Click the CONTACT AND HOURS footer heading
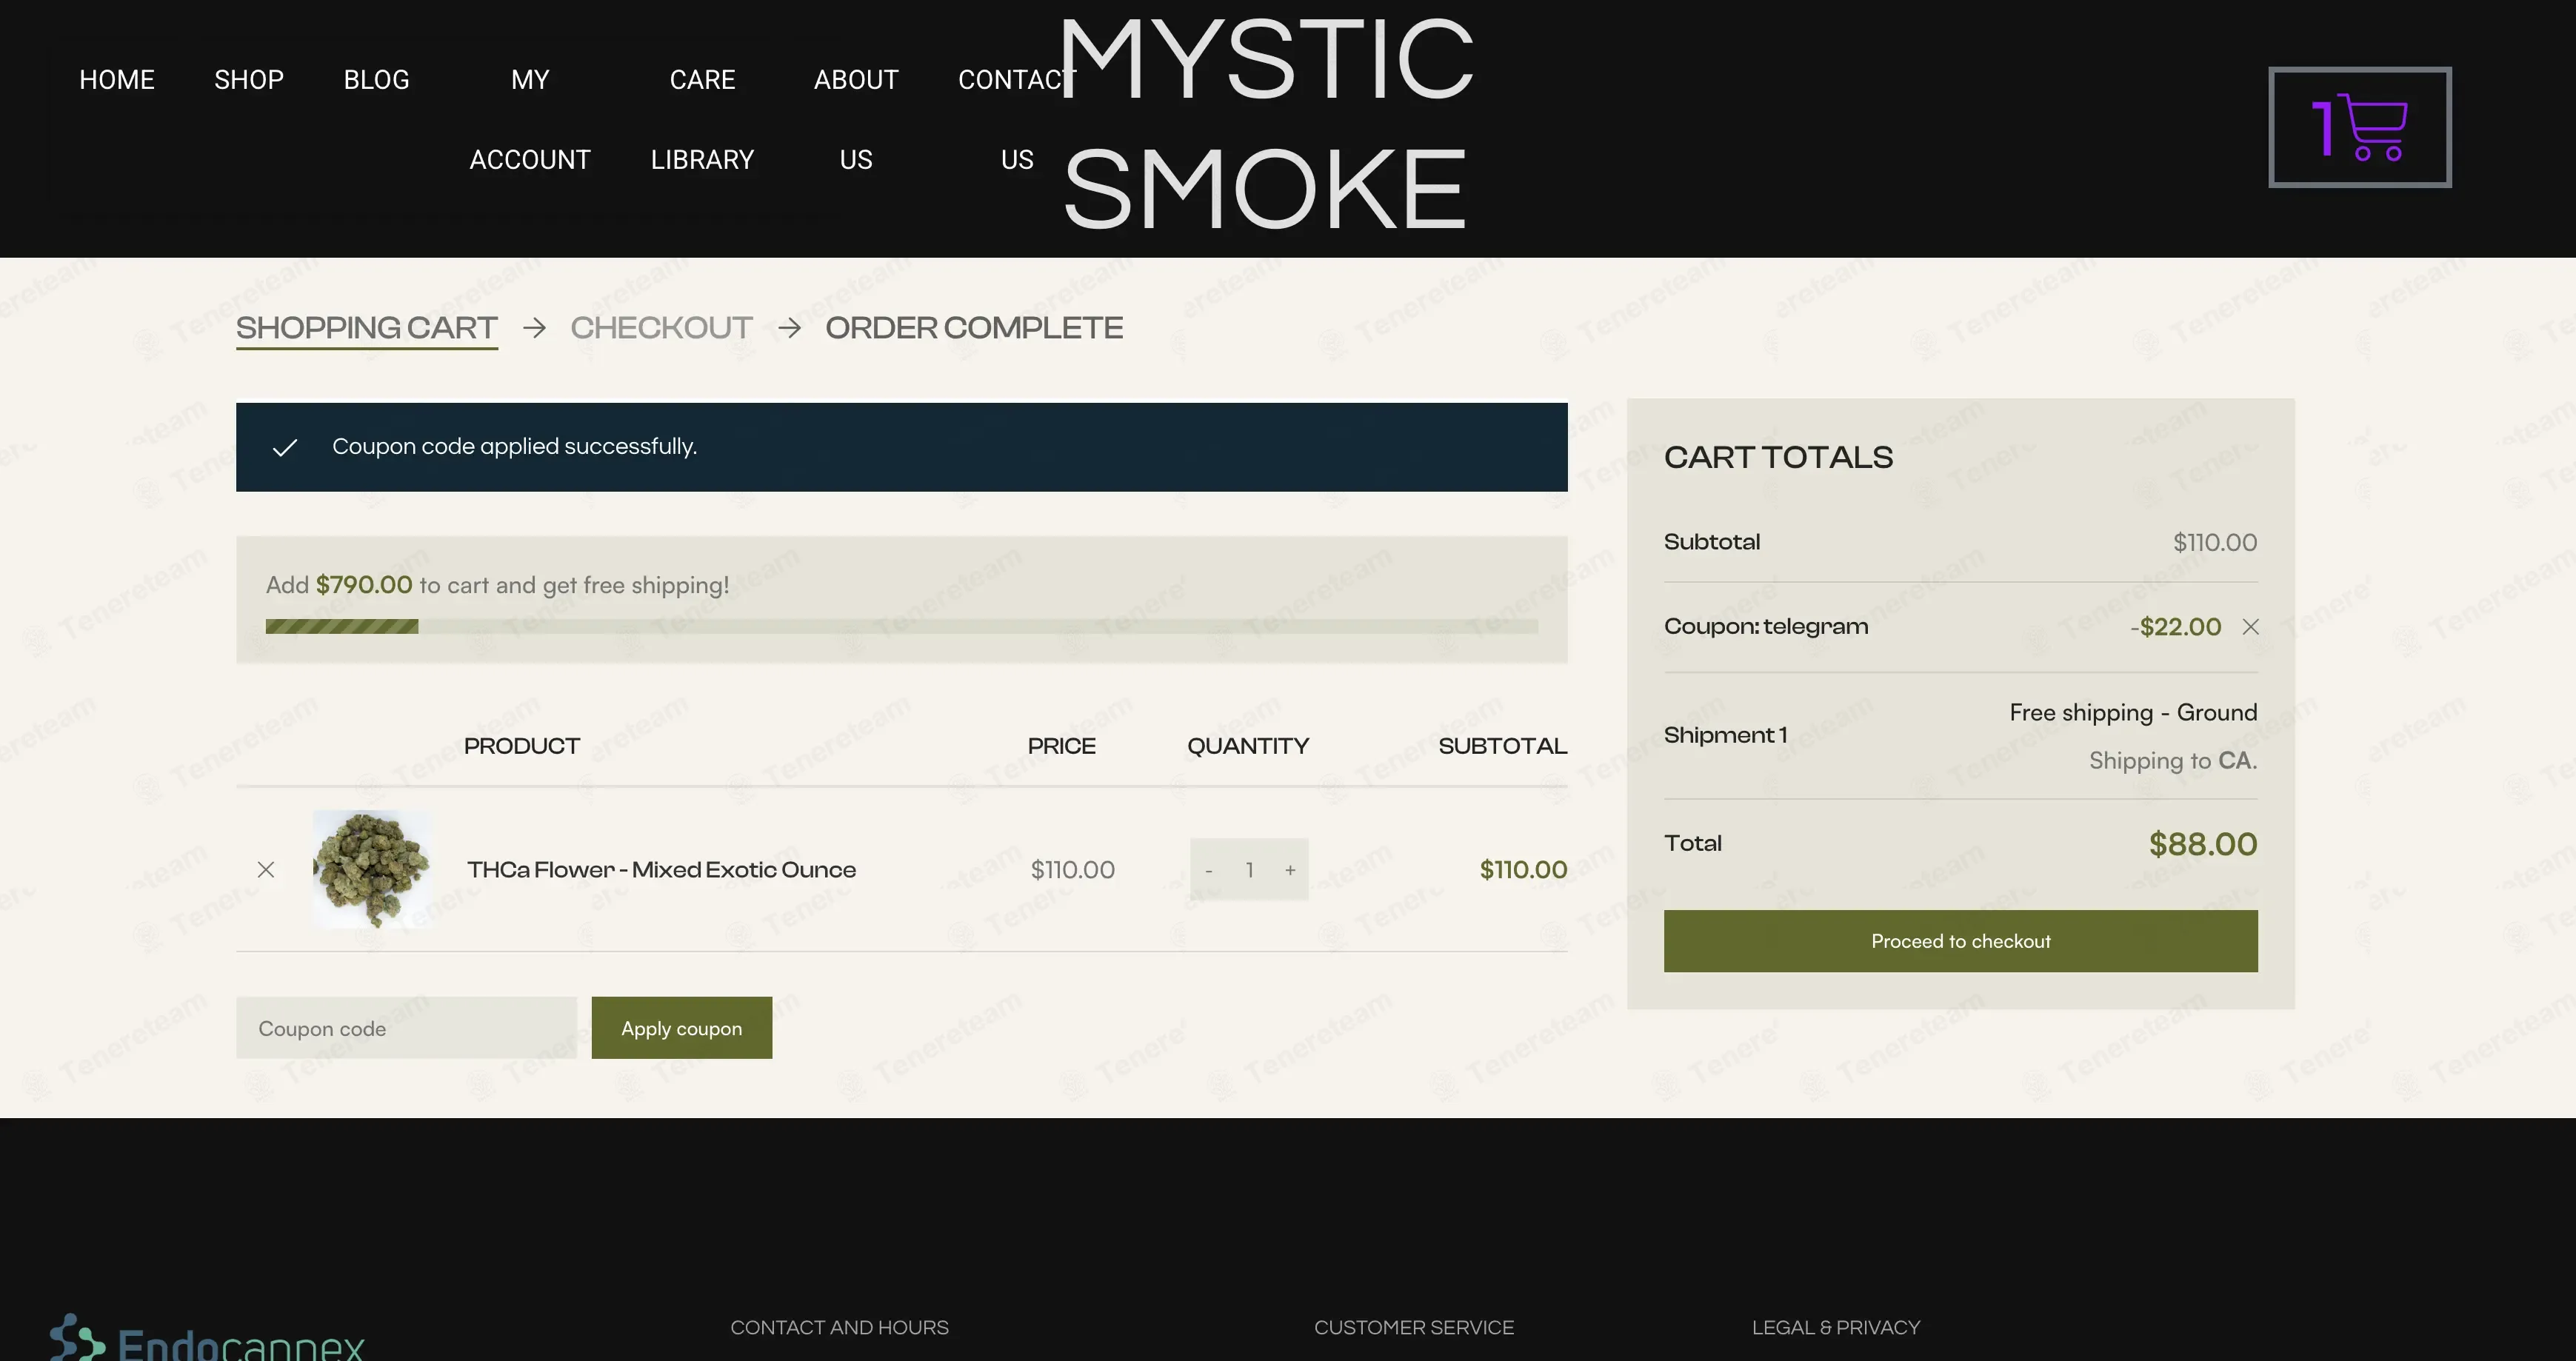Image resolution: width=2576 pixels, height=1361 pixels. point(839,1328)
